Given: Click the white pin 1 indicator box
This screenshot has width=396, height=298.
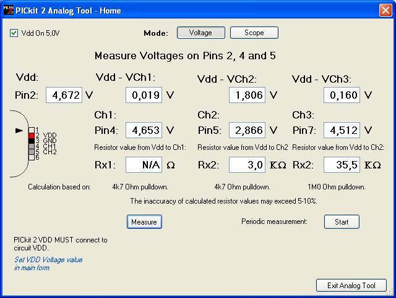Looking at the screenshot, I should pos(32,130).
